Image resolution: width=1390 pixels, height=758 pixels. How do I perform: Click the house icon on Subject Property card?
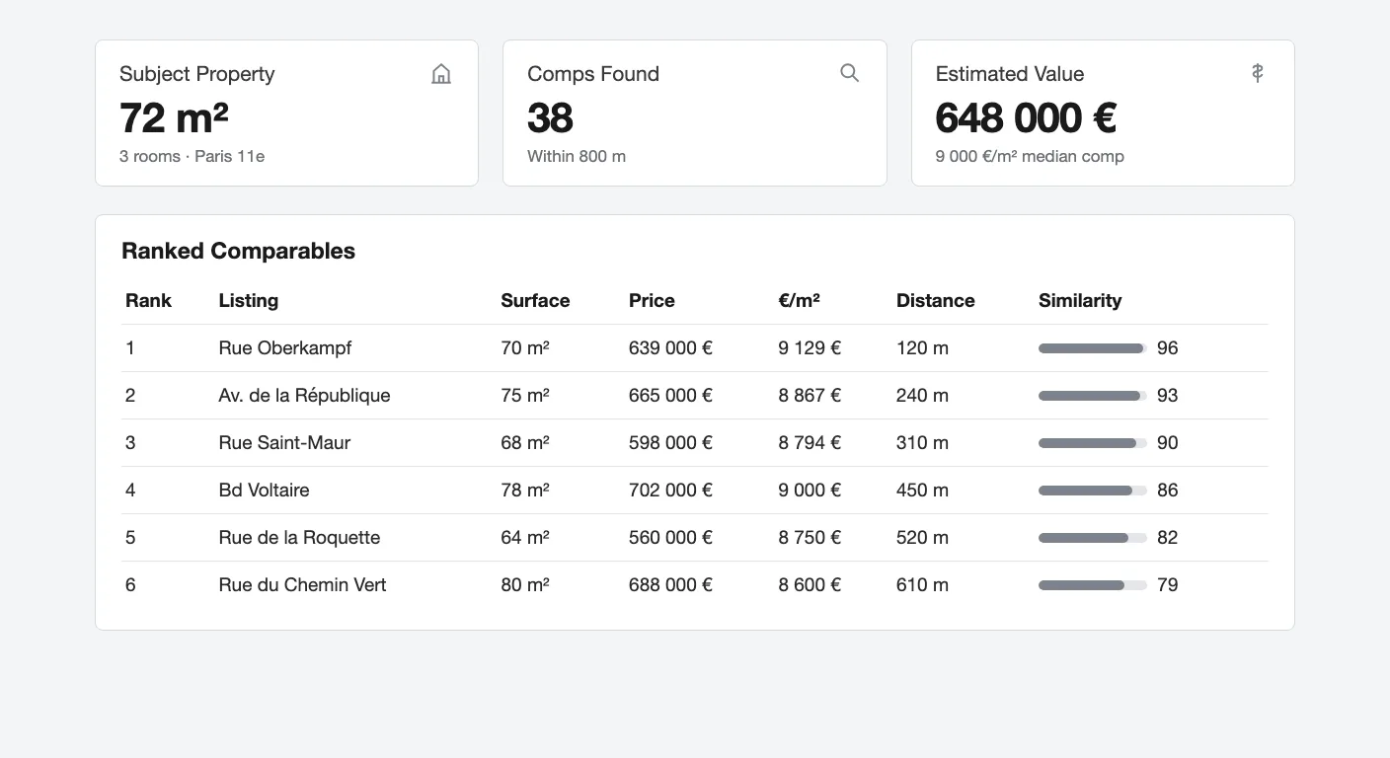441,74
